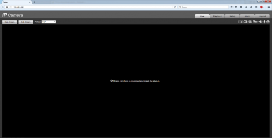272x138 pixels.
Task: Toggle the audio speaker icon
Action: click(x=260, y=22)
